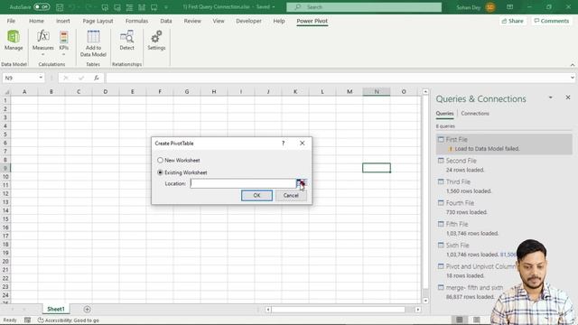Select the Second File query
The width and height of the screenshot is (578, 325).
tap(504, 165)
